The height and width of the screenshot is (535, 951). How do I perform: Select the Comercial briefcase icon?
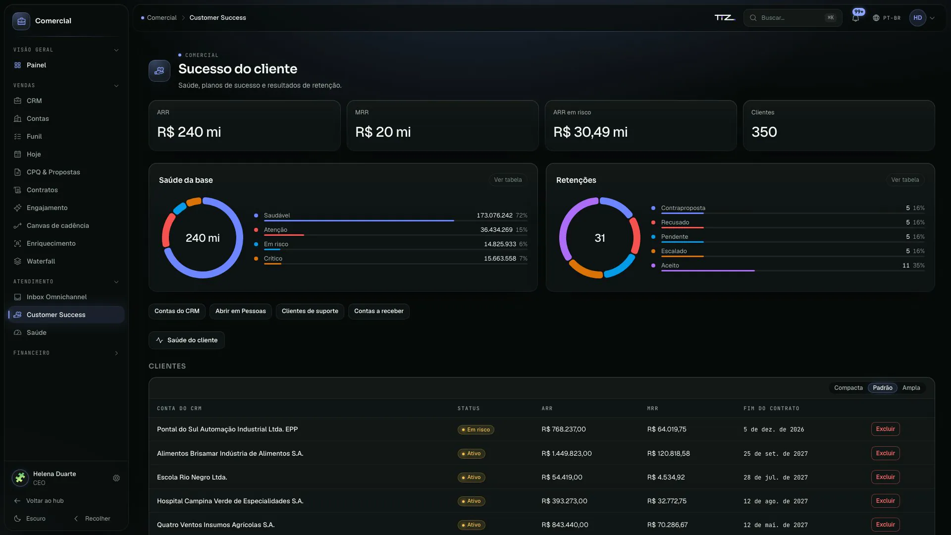tap(21, 21)
